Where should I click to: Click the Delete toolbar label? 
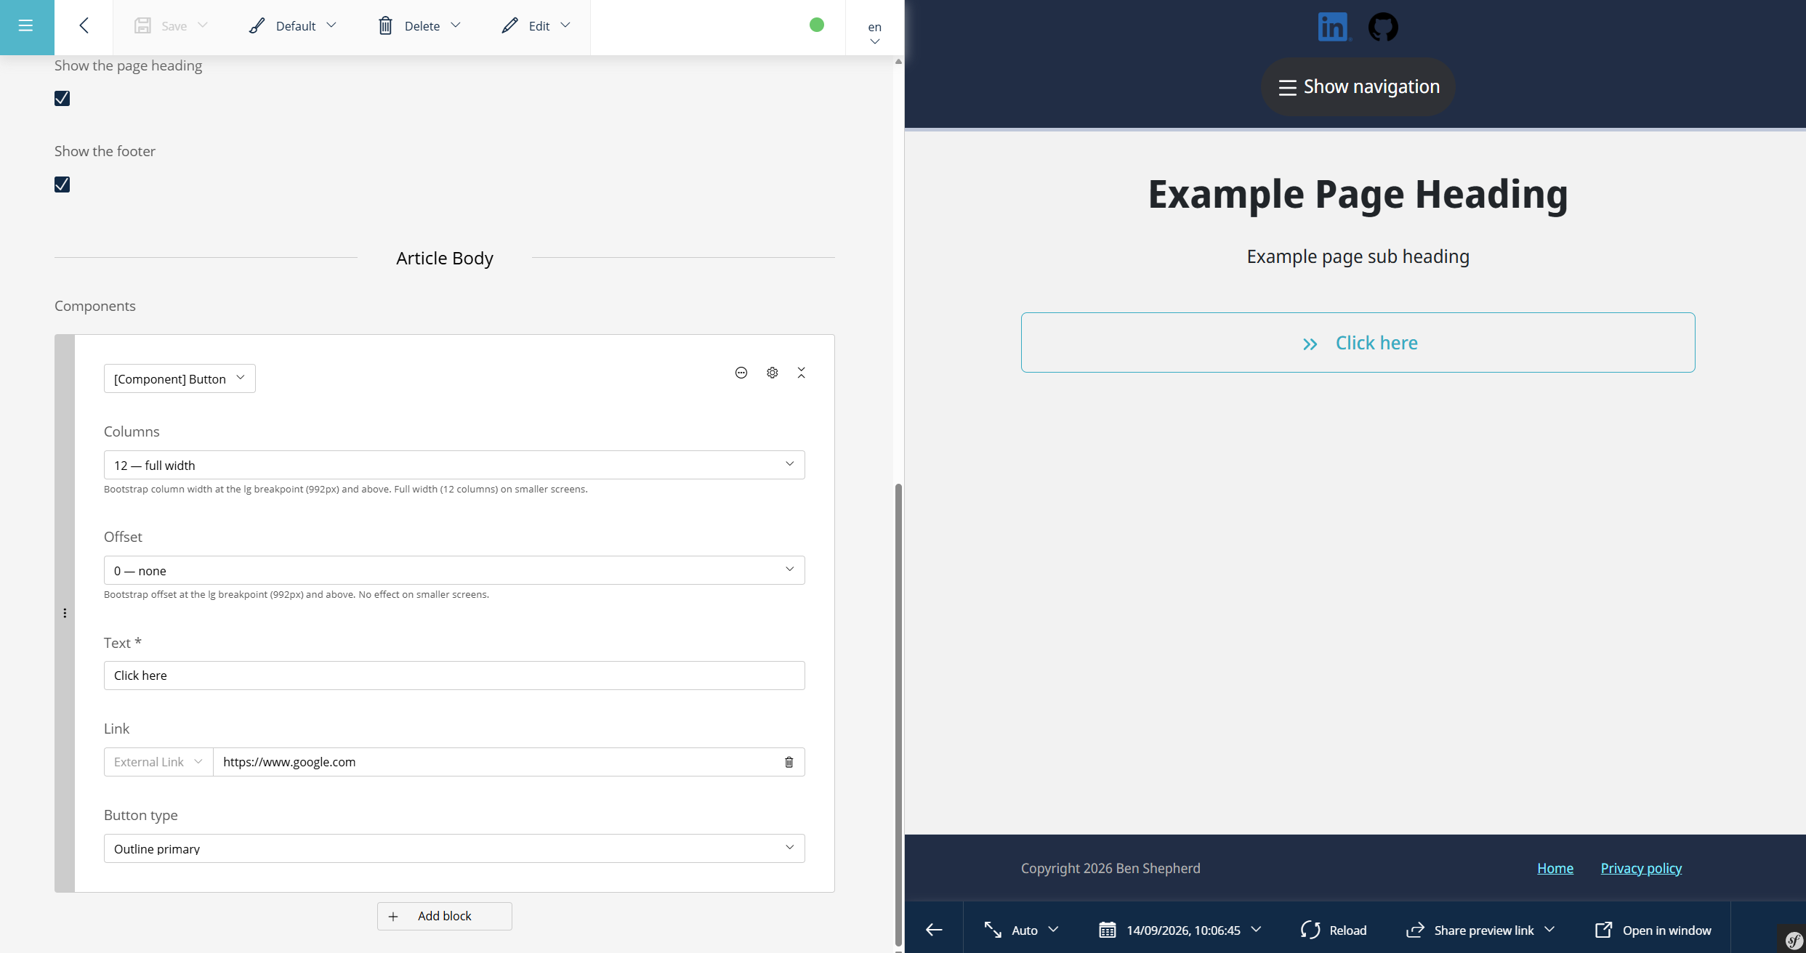point(422,26)
